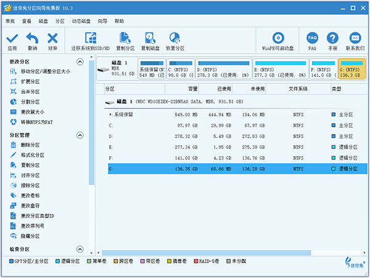Open the 向导 (Wizard) menu
Viewport: 370px width, 278px height.
(x=103, y=20)
